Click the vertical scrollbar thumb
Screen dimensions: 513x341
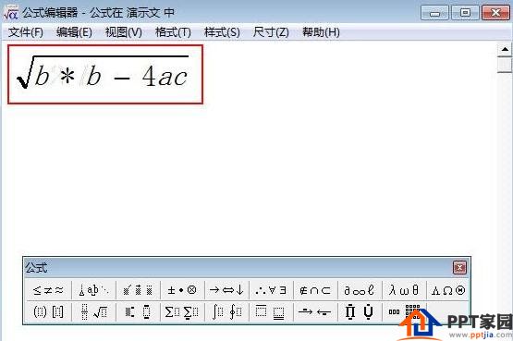505,65
